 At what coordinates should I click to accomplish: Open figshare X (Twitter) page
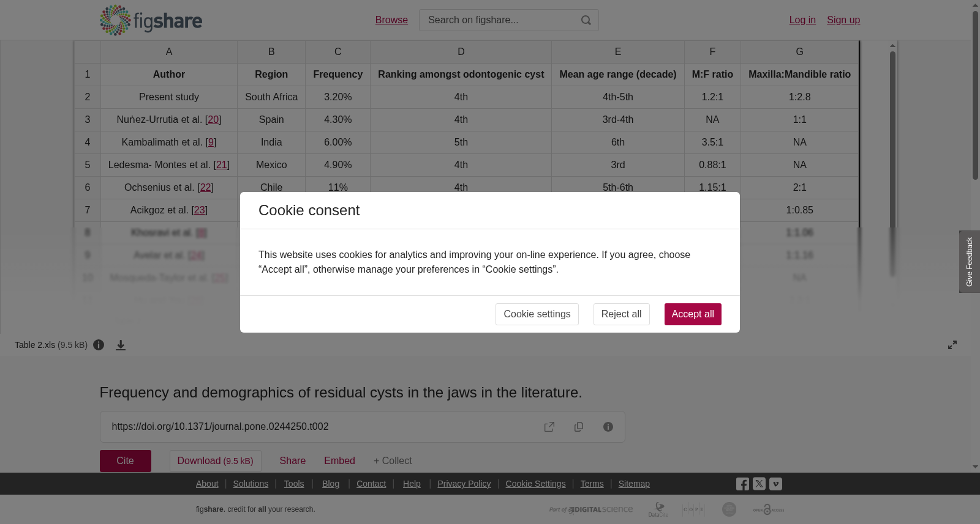[x=759, y=484]
